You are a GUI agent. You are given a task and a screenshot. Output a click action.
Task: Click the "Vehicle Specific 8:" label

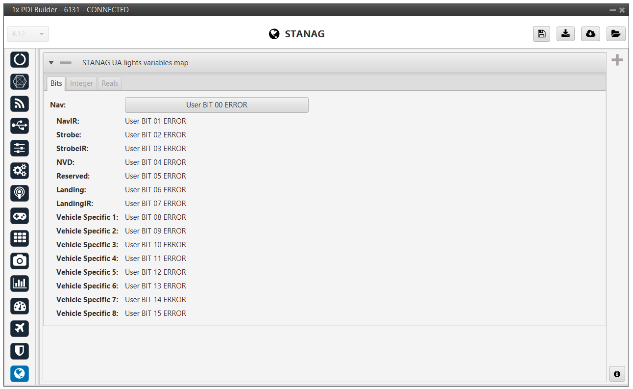[87, 313]
